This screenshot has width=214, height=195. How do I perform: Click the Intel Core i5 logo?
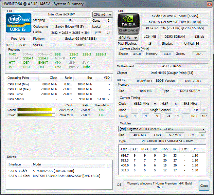(19, 23)
